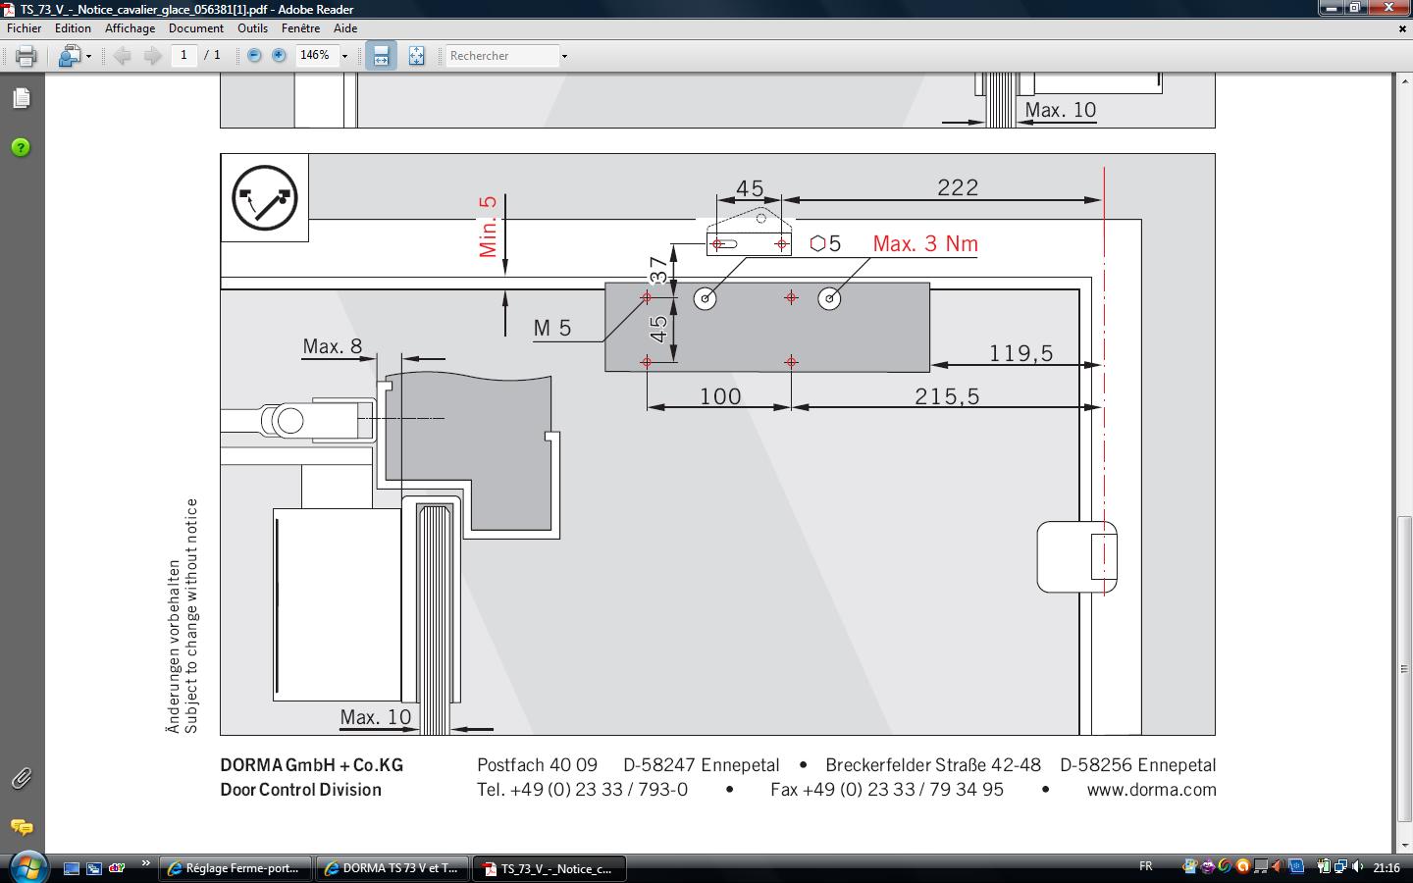Image resolution: width=1413 pixels, height=883 pixels.
Task: Click the battery power tray icon
Action: point(1323,866)
